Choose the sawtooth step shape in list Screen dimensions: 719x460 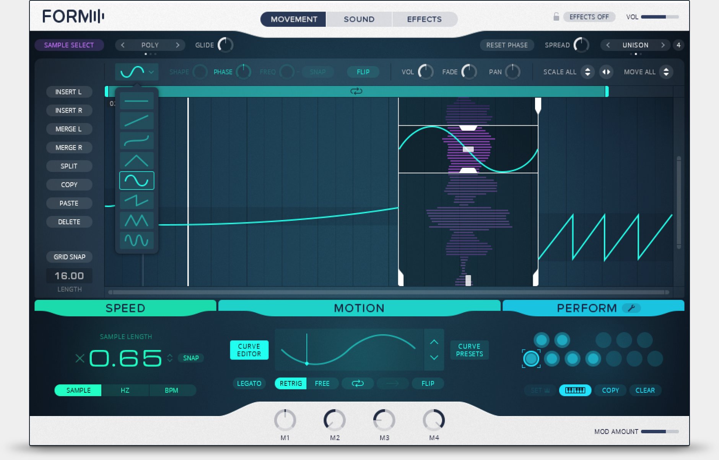click(x=137, y=201)
